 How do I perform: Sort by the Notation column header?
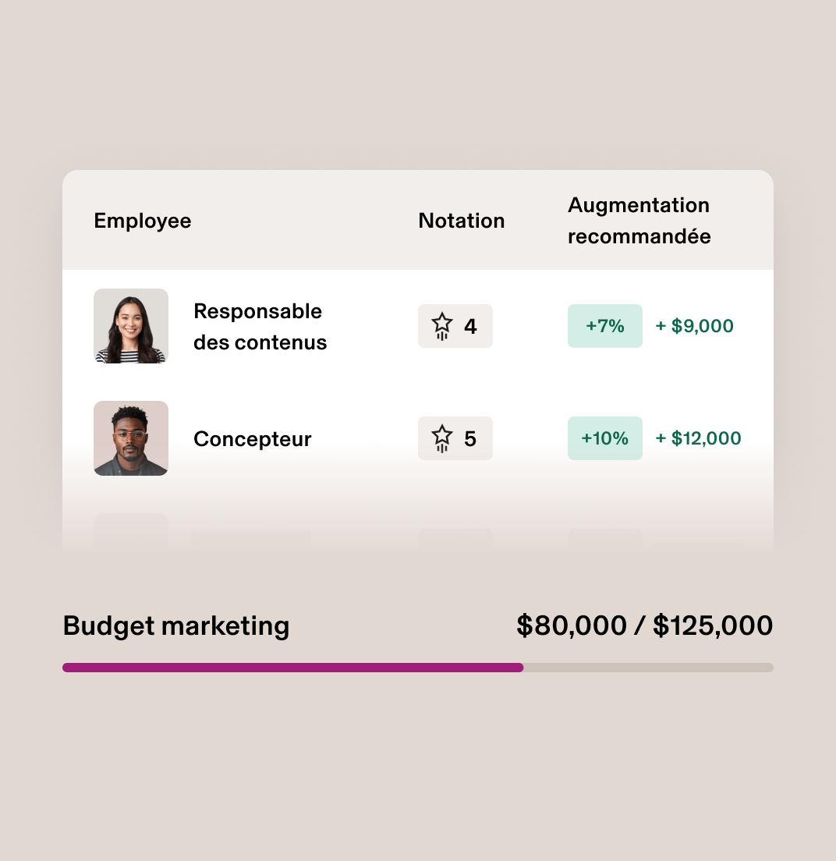pyautogui.click(x=461, y=221)
